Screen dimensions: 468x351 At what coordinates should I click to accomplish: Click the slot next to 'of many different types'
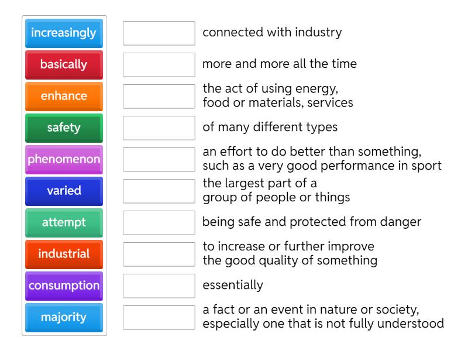(159, 128)
